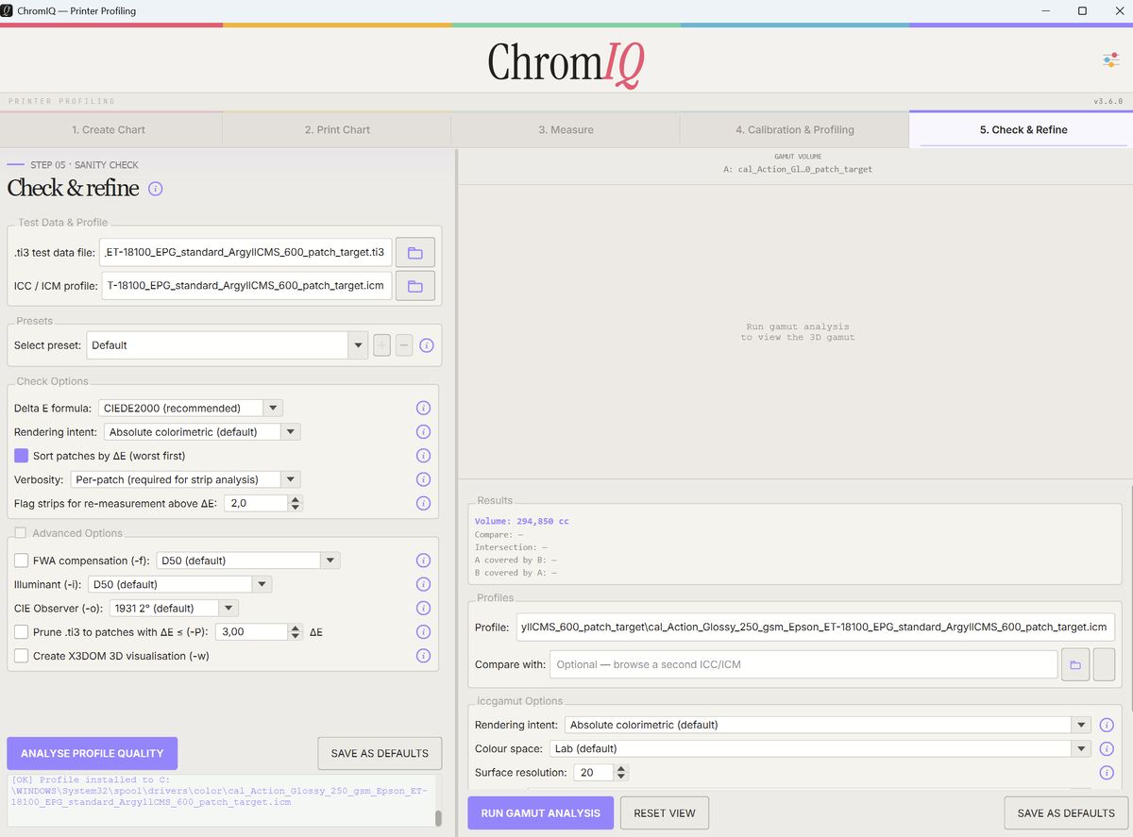
Task: Click right panel SAVE AS DEFAULTS button
Action: click(x=1066, y=812)
